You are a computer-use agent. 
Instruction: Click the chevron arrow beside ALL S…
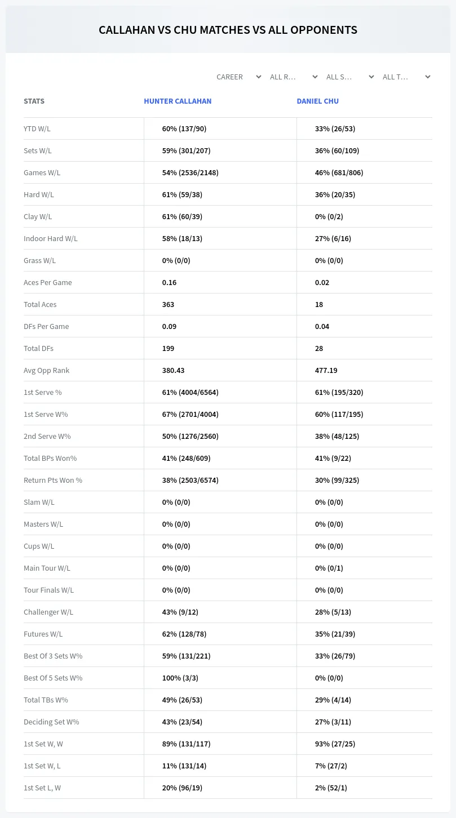(371, 77)
